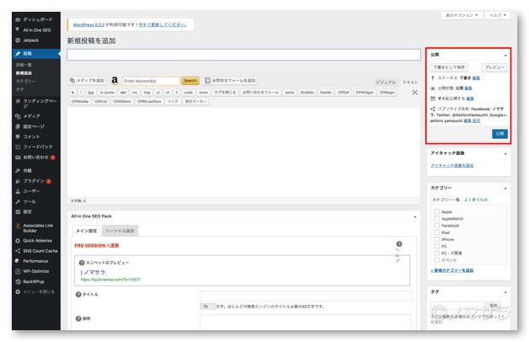Collapse the 公開 panel with its arrow
This screenshot has width=529, height=342.
pos(505,55)
